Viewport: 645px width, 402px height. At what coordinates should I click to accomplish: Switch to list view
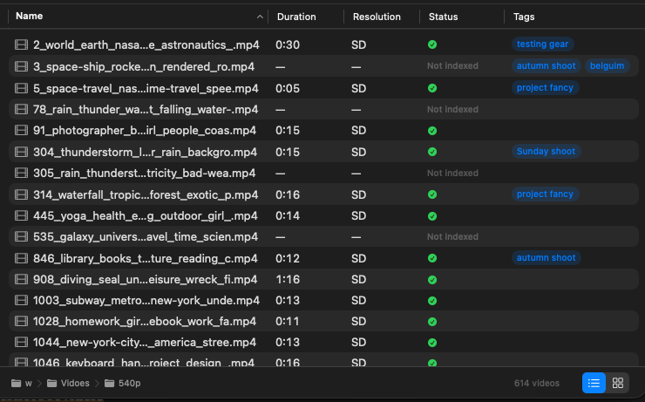click(x=594, y=383)
